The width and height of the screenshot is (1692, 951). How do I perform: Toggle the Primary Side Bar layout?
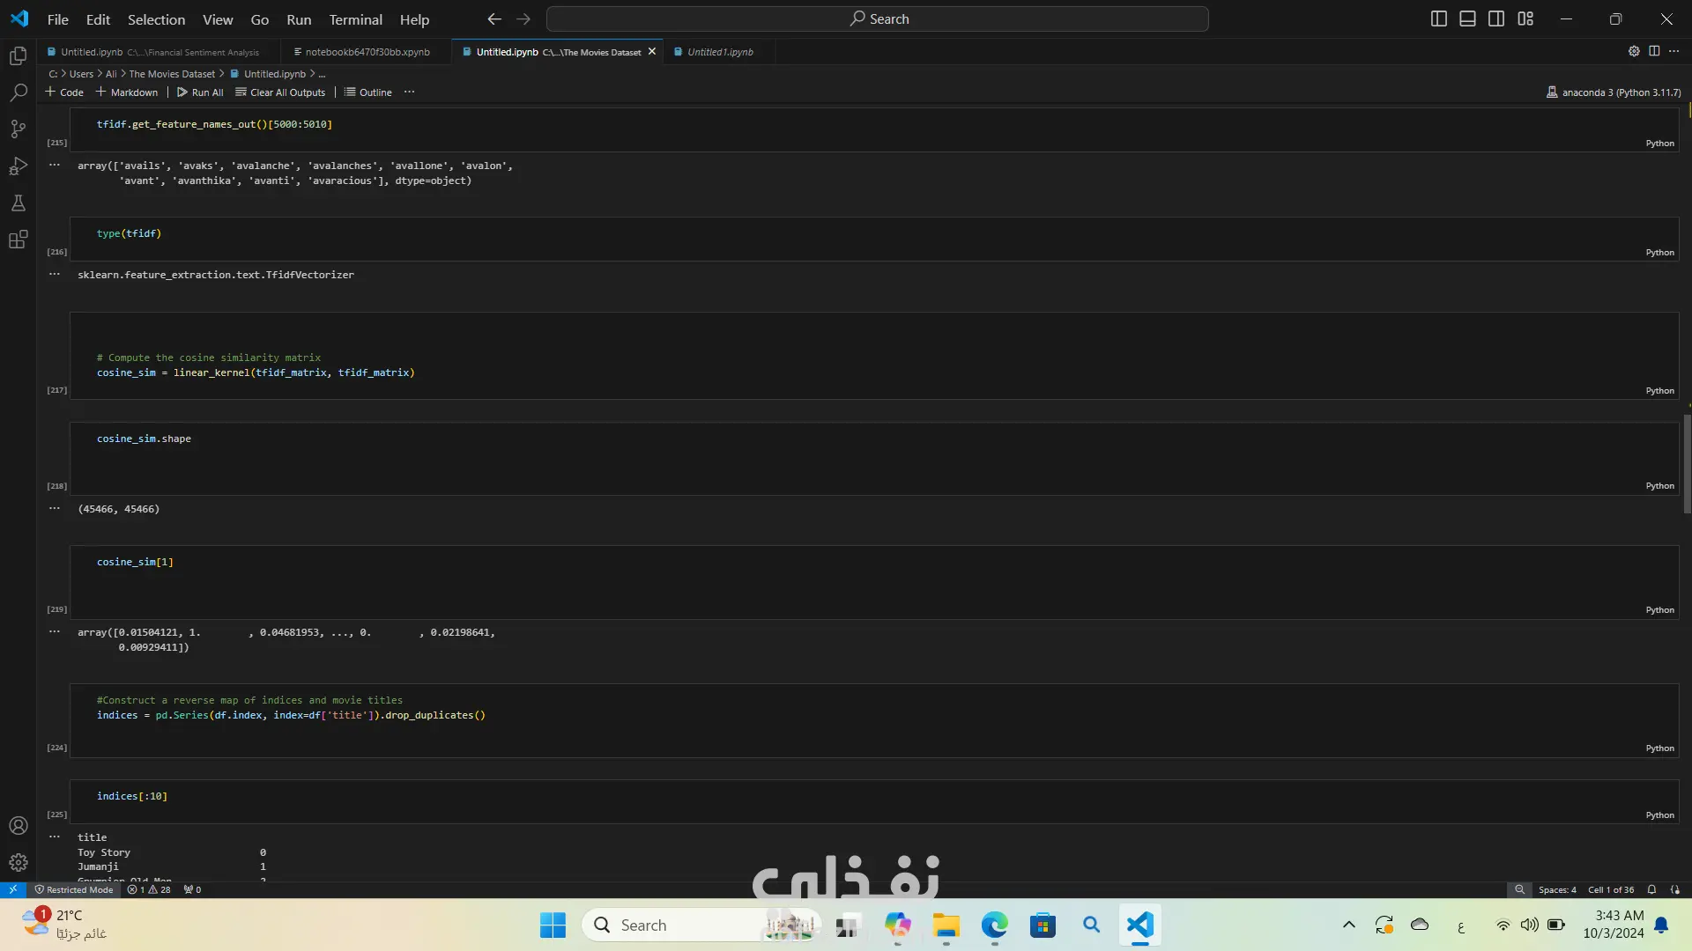1438,18
